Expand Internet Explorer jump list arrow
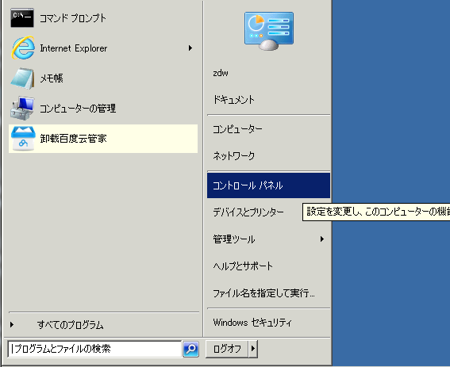The height and width of the screenshot is (367, 450). (x=190, y=48)
